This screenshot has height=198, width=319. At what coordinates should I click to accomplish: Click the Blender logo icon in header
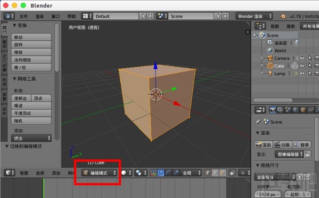tap(283, 16)
